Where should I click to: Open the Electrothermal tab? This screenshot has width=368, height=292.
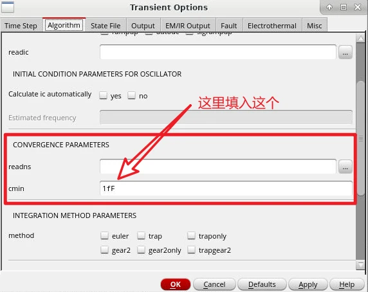(x=272, y=26)
